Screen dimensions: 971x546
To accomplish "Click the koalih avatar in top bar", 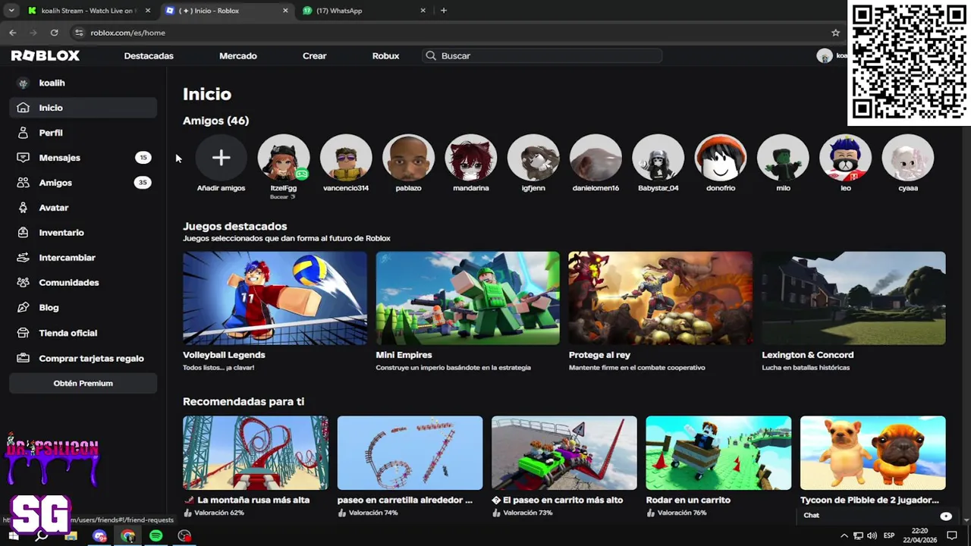I will tap(825, 55).
